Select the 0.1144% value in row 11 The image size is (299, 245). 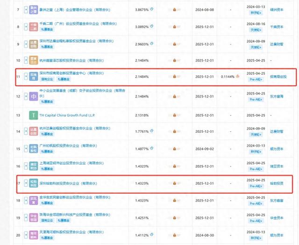coord(228,77)
